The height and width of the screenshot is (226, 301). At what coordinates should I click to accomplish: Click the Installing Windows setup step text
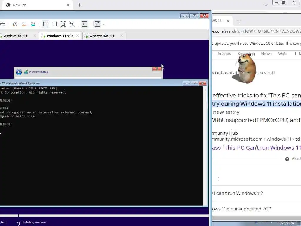pos(34,222)
